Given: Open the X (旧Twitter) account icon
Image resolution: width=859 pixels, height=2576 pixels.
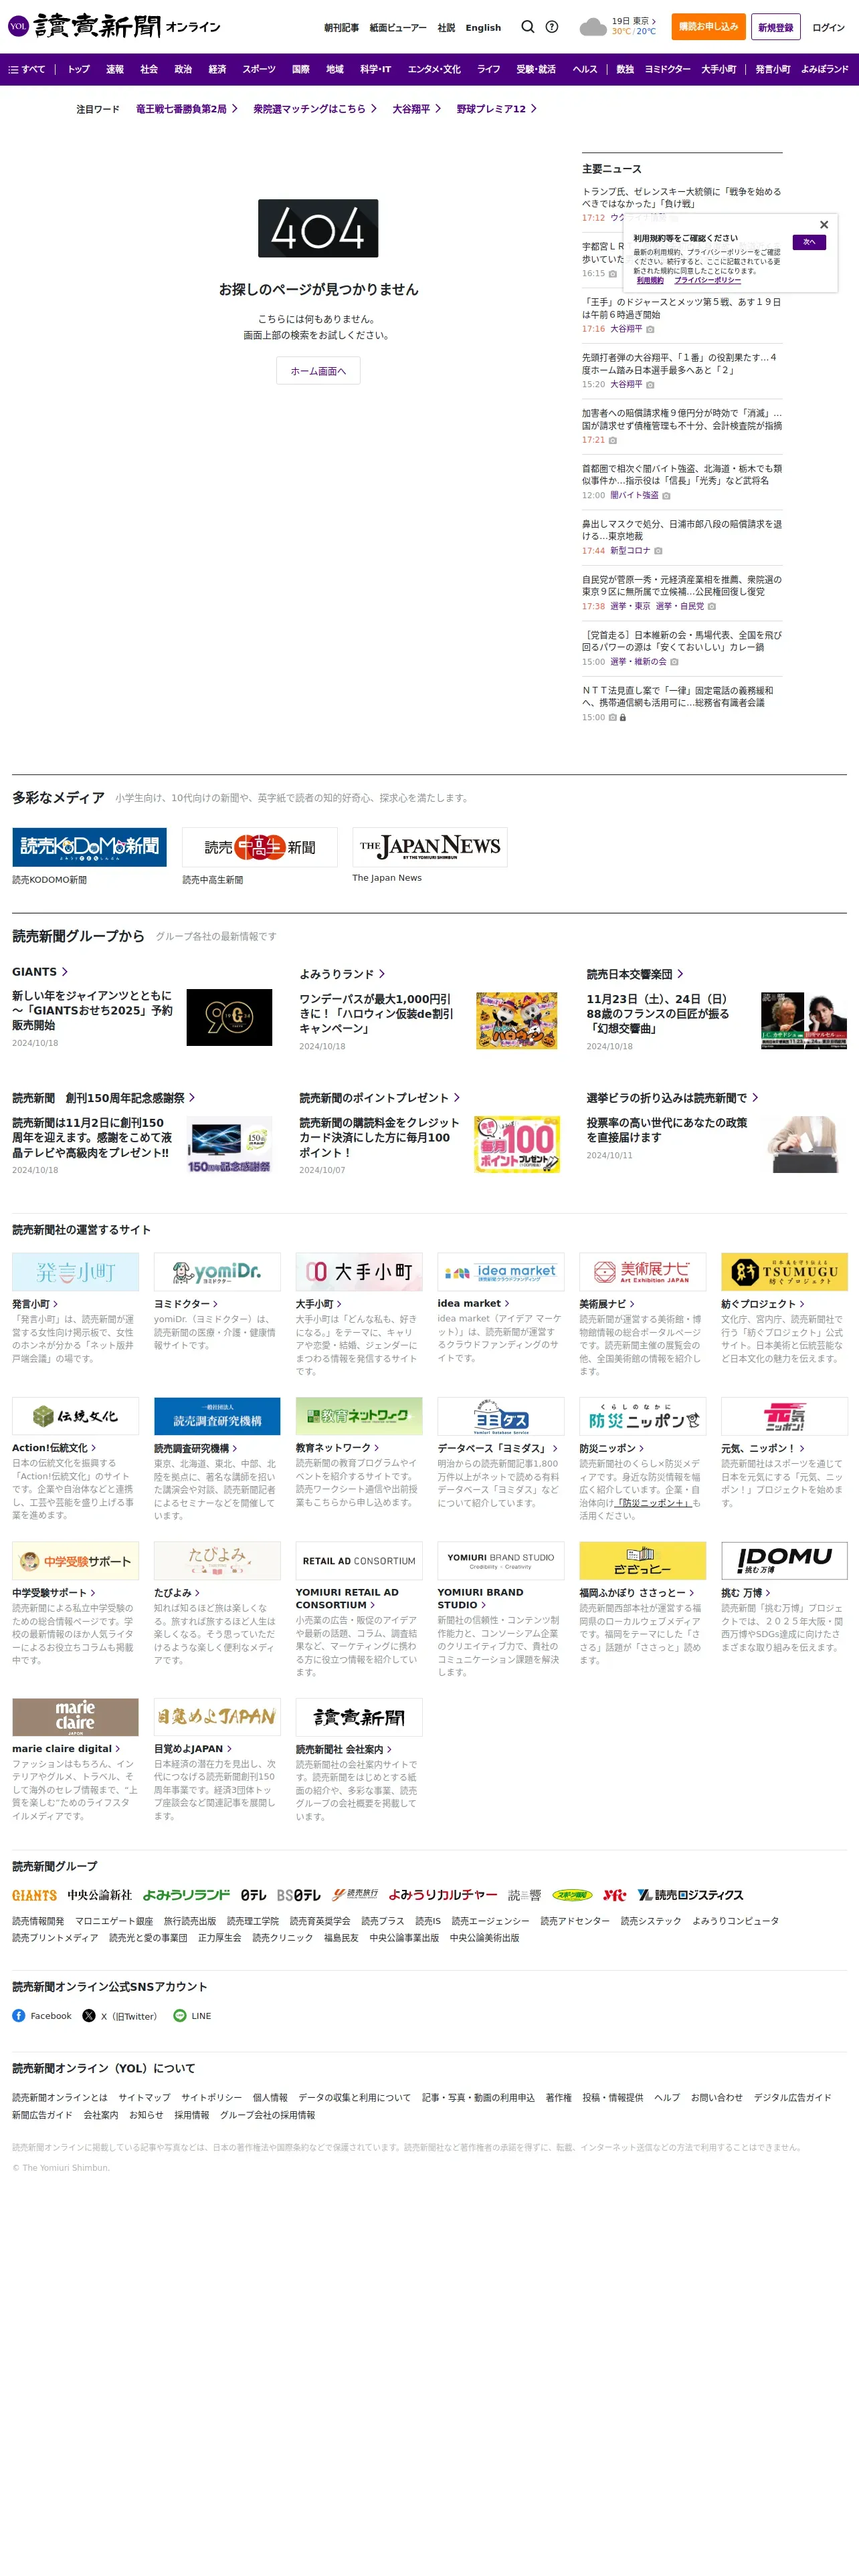Looking at the screenshot, I should (89, 2015).
